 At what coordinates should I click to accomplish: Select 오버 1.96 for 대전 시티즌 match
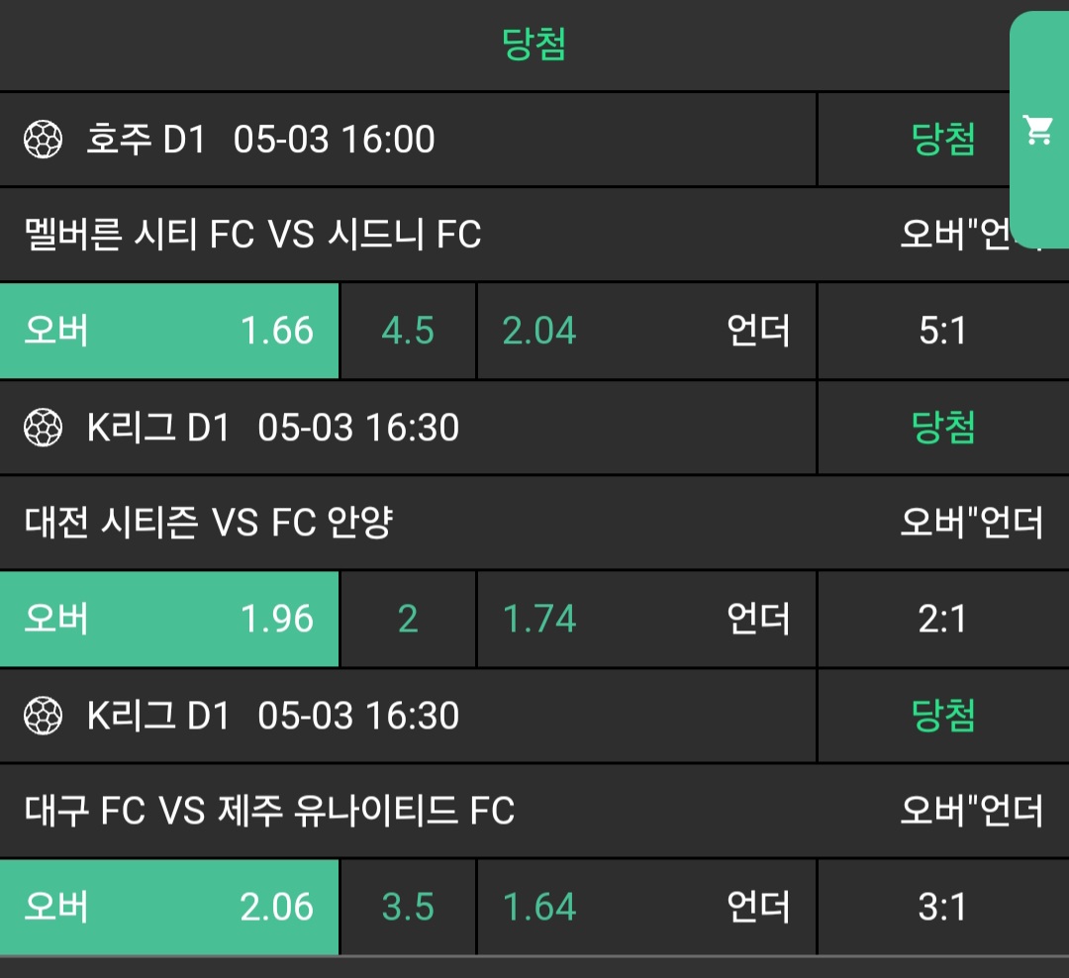pyautogui.click(x=169, y=619)
